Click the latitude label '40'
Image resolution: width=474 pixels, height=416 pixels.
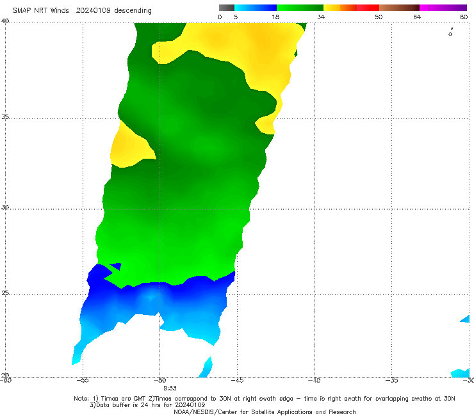tap(5, 21)
